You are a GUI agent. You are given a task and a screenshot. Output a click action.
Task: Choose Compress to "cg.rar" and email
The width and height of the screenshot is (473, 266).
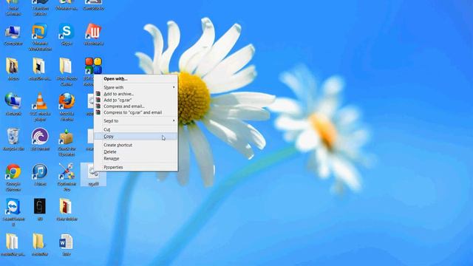click(x=136, y=112)
